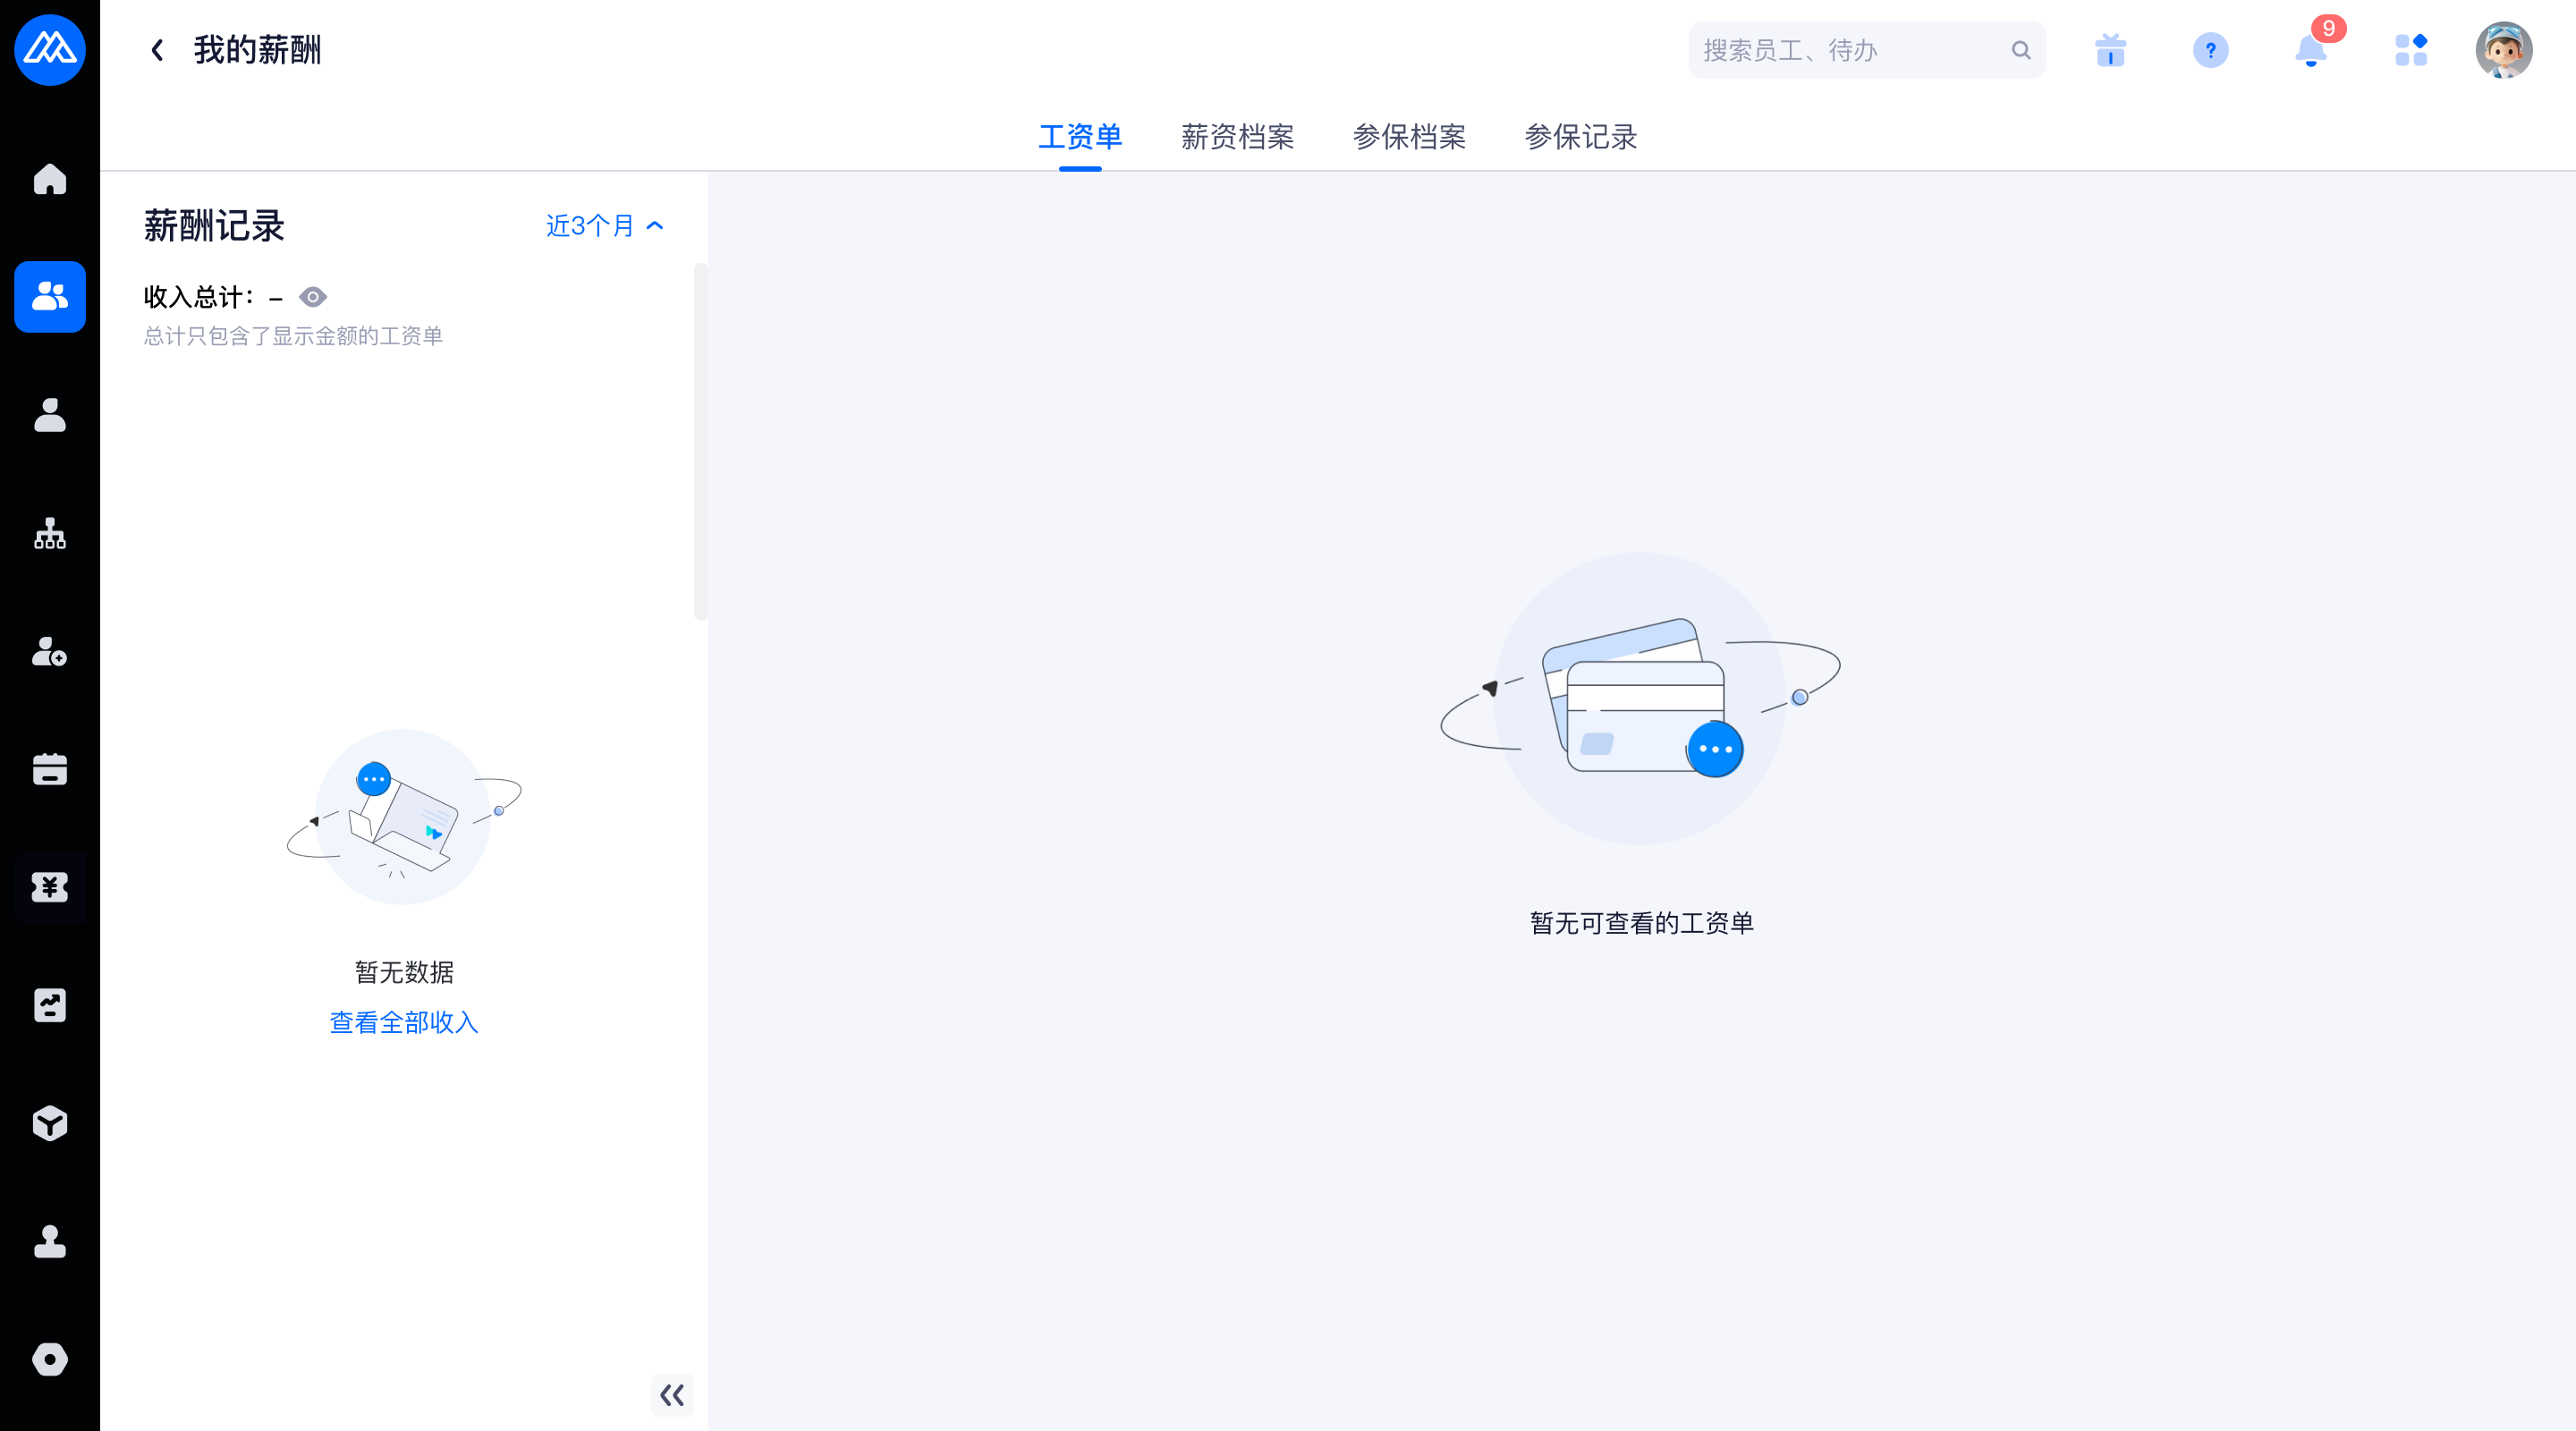This screenshot has height=1431, width=2576.
Task: Click the settings hexagon sidebar icon
Action: click(49, 1359)
